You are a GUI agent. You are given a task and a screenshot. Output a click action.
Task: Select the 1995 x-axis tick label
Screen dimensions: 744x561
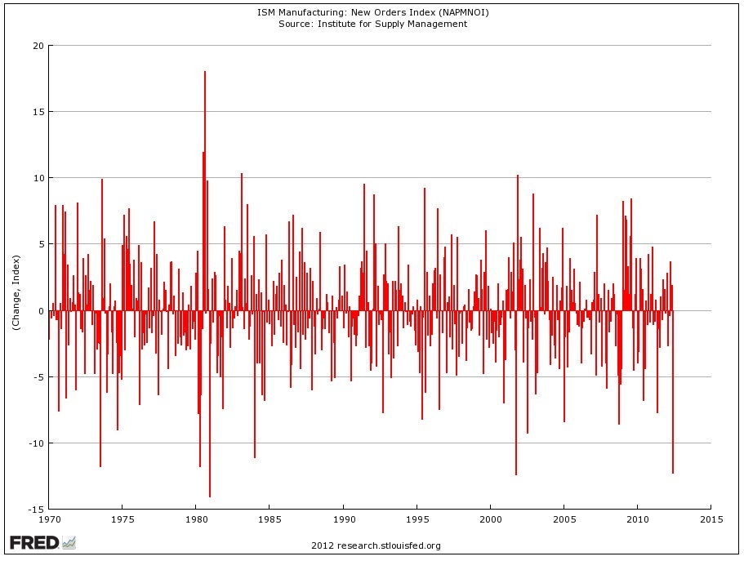click(x=417, y=519)
